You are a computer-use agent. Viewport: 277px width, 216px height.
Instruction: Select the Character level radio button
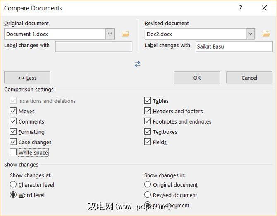[13, 184]
